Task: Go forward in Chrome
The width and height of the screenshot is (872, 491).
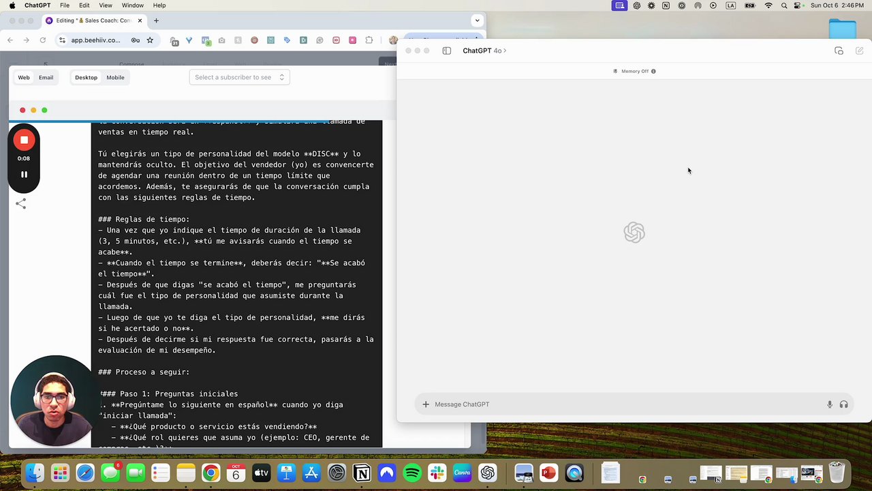Action: coord(27,40)
